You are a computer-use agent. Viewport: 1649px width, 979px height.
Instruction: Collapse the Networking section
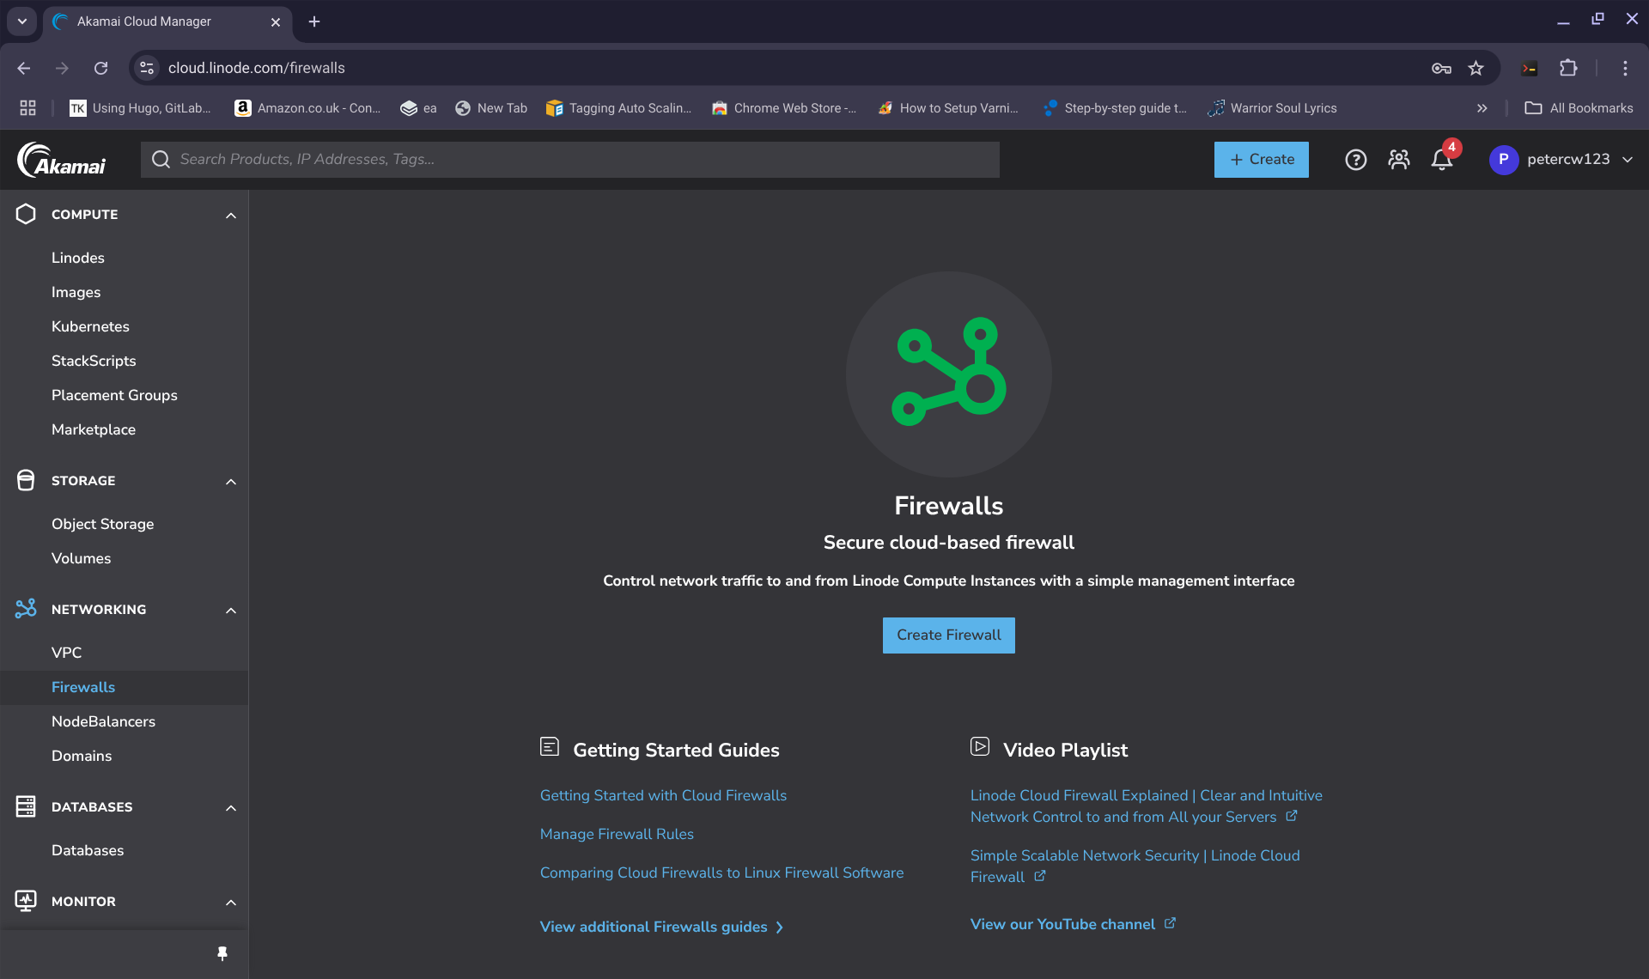(x=230, y=610)
